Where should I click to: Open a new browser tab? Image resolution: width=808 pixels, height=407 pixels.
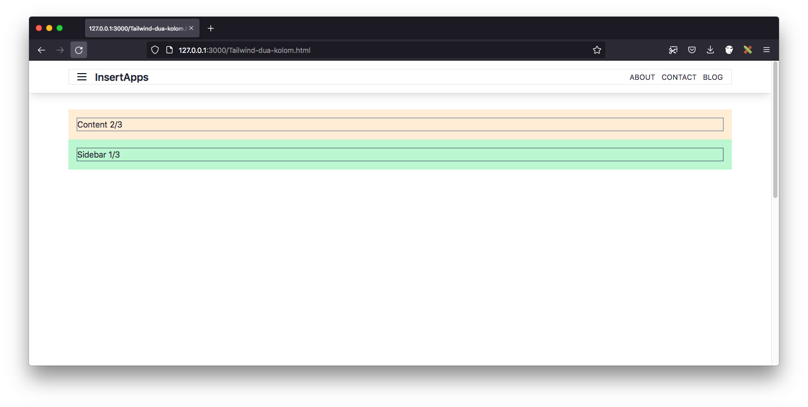211,29
